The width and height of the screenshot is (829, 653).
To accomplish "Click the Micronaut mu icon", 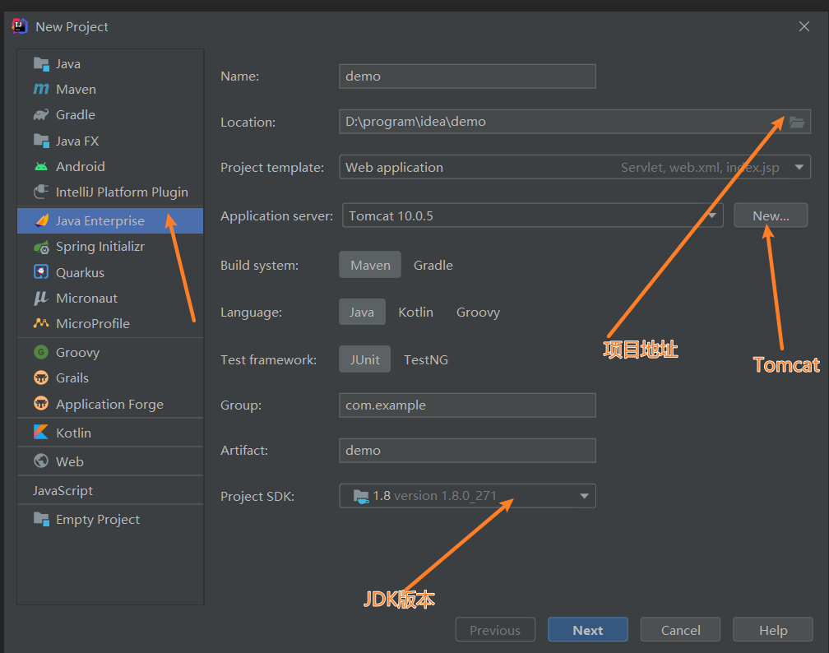I will [x=41, y=299].
